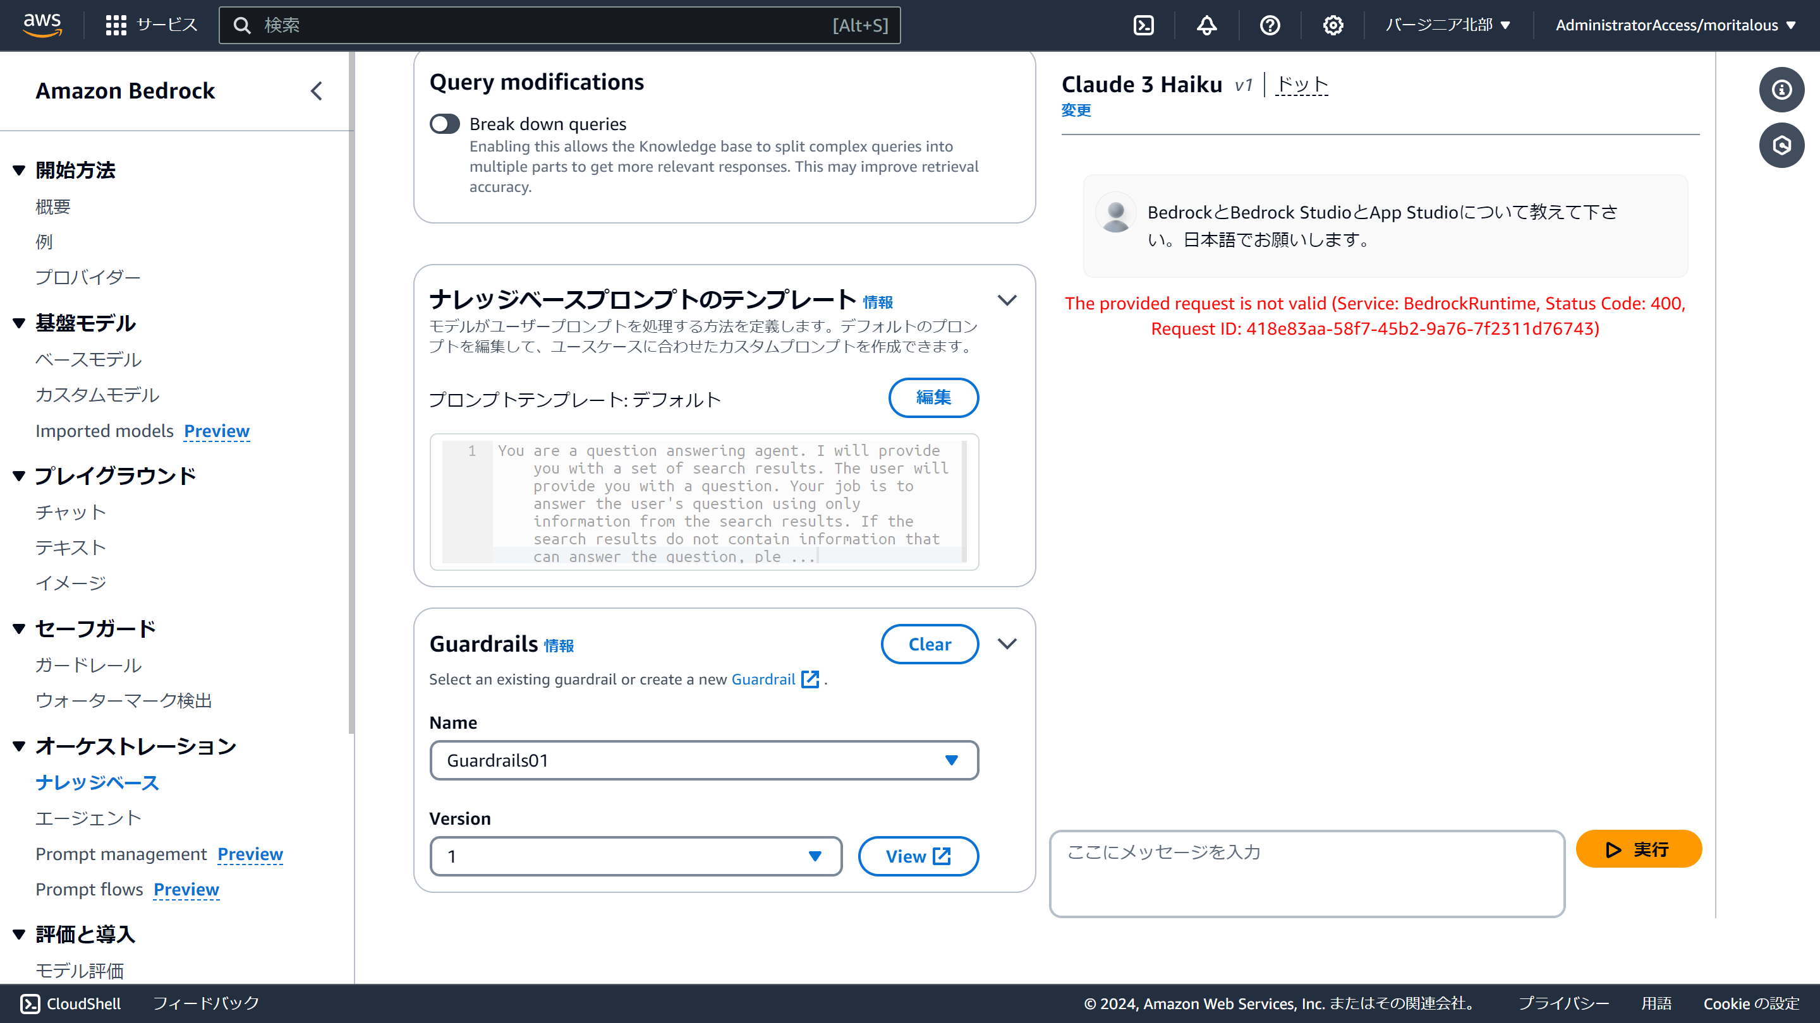The image size is (1820, 1023).
Task: Click the message input text area
Action: (x=1307, y=874)
